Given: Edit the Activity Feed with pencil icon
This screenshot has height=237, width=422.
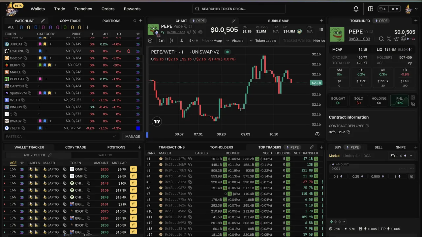Looking at the screenshot, I should click(x=50, y=155).
